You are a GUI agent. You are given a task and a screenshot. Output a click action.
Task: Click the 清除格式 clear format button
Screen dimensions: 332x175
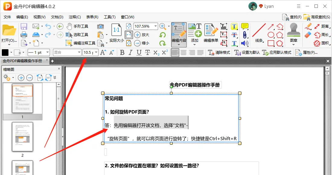219,53
